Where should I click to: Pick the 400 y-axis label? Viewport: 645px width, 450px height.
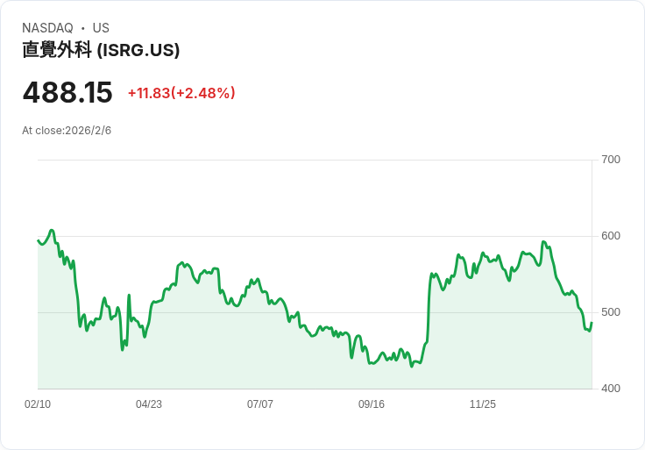tap(611, 389)
